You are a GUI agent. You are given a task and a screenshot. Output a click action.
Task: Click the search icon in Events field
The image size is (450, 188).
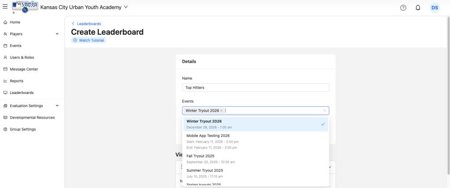click(325, 111)
